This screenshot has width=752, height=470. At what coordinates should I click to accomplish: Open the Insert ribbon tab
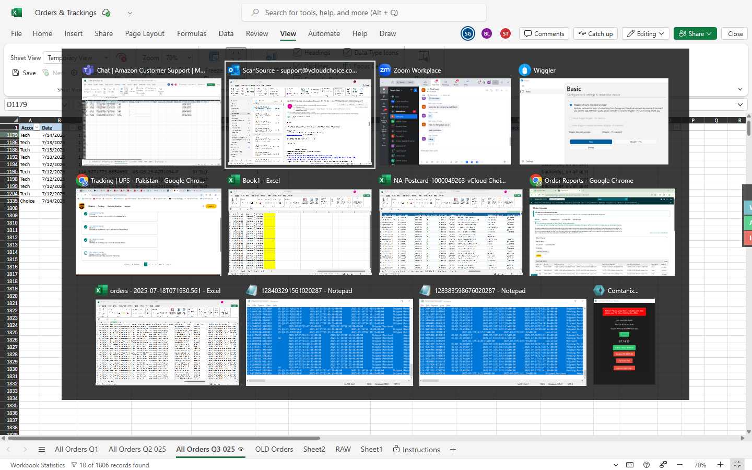pos(74,33)
